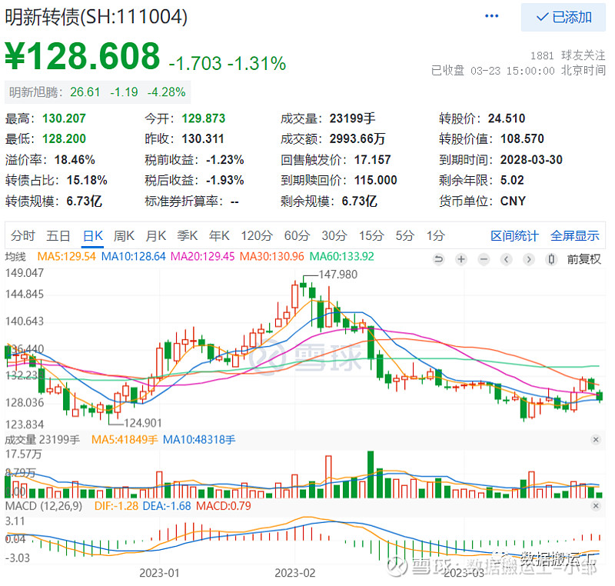Switch to the 120分 chart
This screenshot has width=615, height=586.
tap(257, 236)
